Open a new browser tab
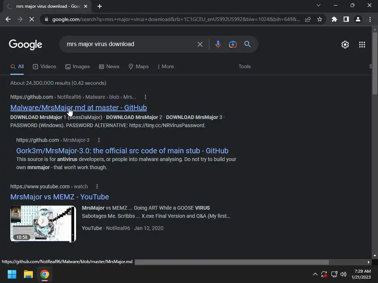The image size is (378, 283). [100, 6]
